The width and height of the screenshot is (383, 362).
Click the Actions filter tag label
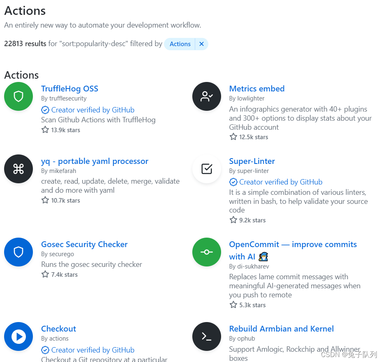[x=180, y=44]
